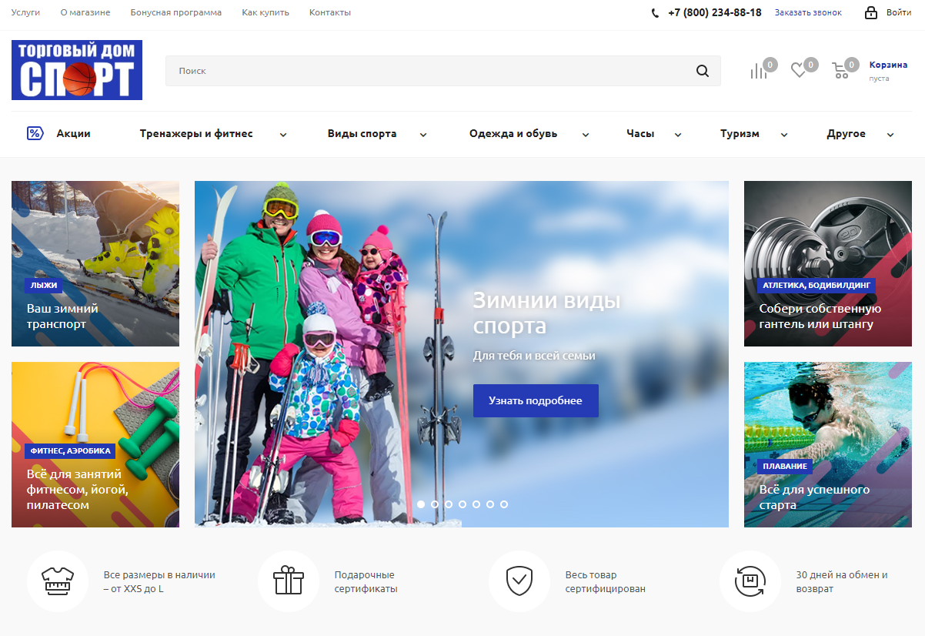This screenshot has width=925, height=636.
Task: Select the fourth slider dot
Action: (x=462, y=504)
